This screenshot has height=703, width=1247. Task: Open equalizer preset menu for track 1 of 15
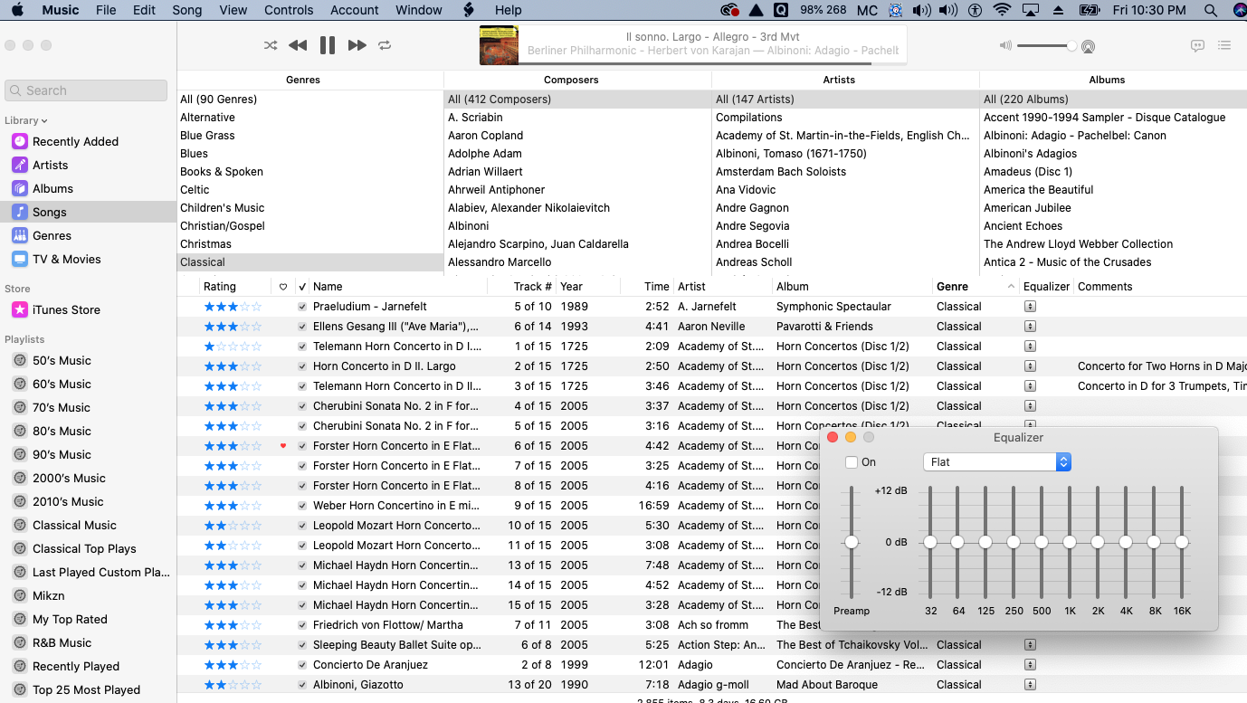1030,347
